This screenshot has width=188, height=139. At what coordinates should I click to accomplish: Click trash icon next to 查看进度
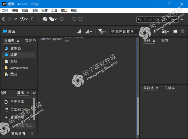coord(32,134)
